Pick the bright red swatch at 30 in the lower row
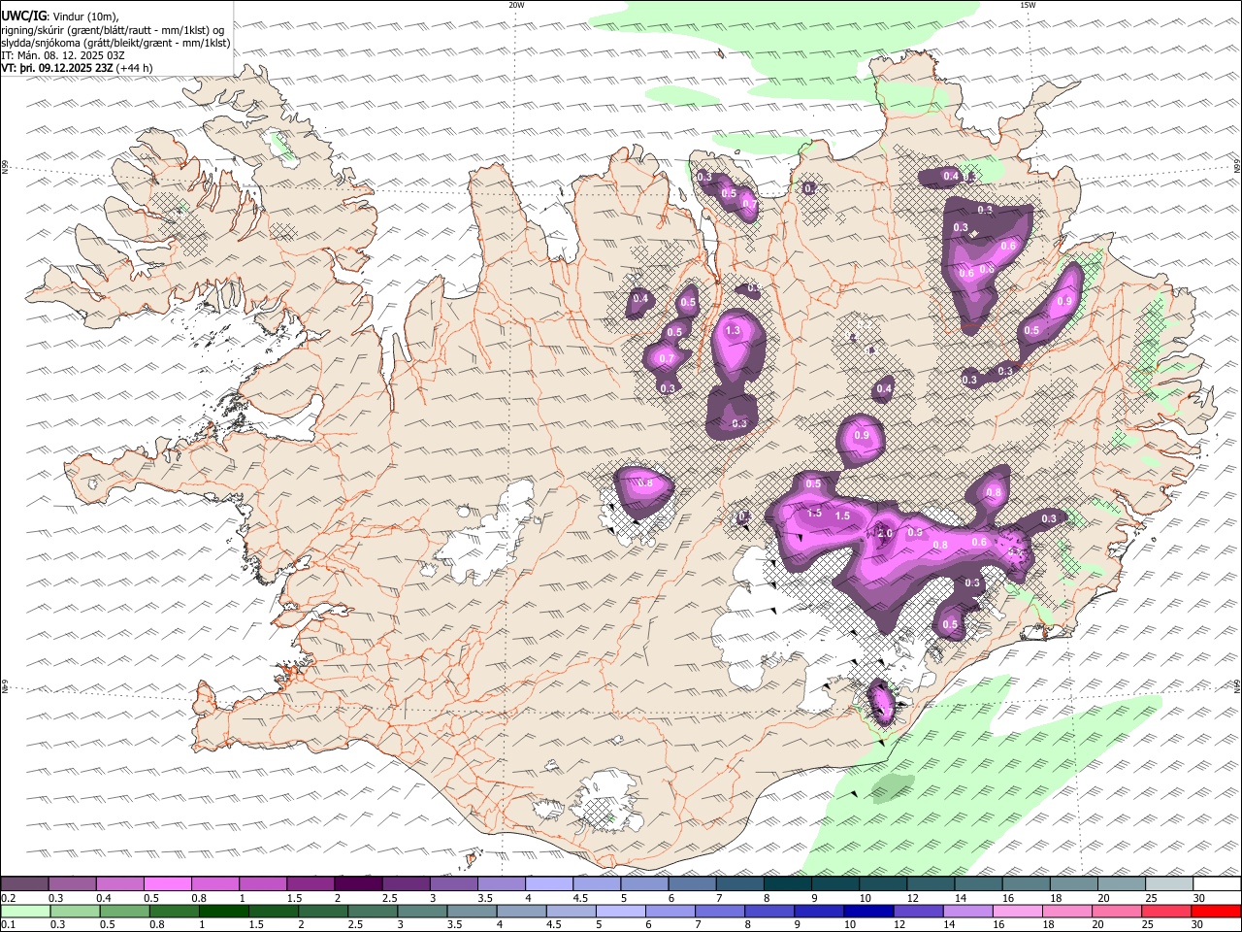This screenshot has height=932, width=1242. click(x=1216, y=911)
